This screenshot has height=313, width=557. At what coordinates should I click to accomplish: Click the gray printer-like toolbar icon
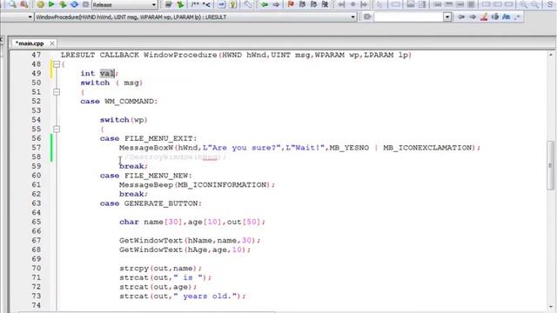point(169,4)
